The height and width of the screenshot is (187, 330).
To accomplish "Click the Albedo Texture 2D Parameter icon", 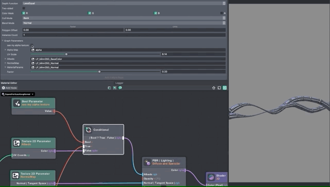I will 16,143.
